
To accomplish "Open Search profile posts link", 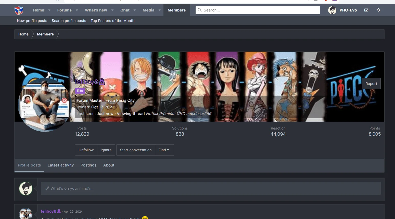I will 69,21.
